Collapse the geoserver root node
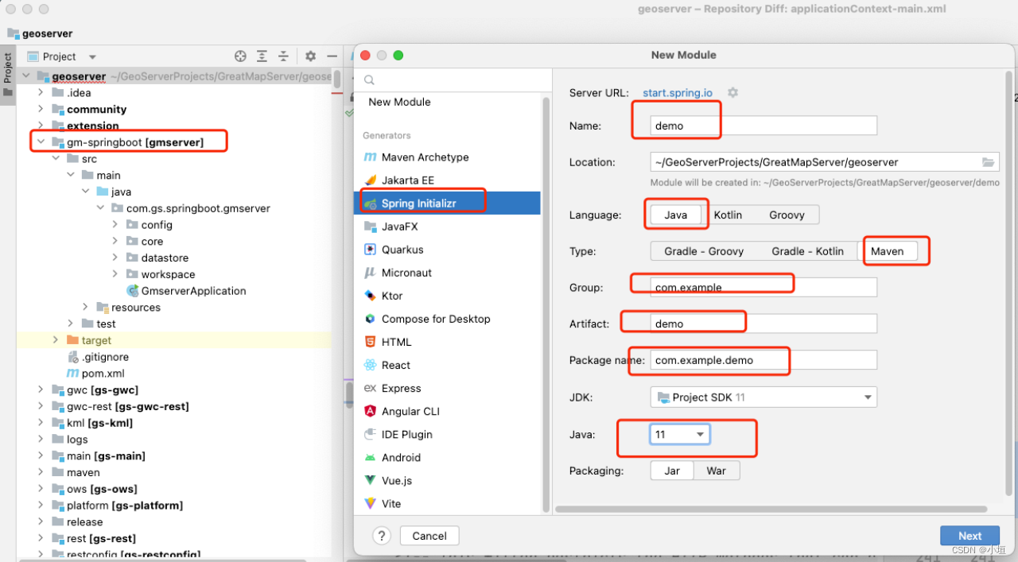The height and width of the screenshot is (562, 1018). coord(25,76)
